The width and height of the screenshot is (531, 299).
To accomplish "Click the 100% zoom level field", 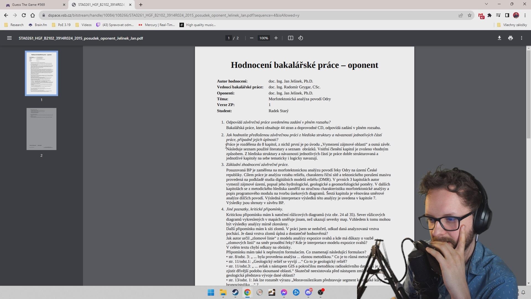I will (264, 38).
